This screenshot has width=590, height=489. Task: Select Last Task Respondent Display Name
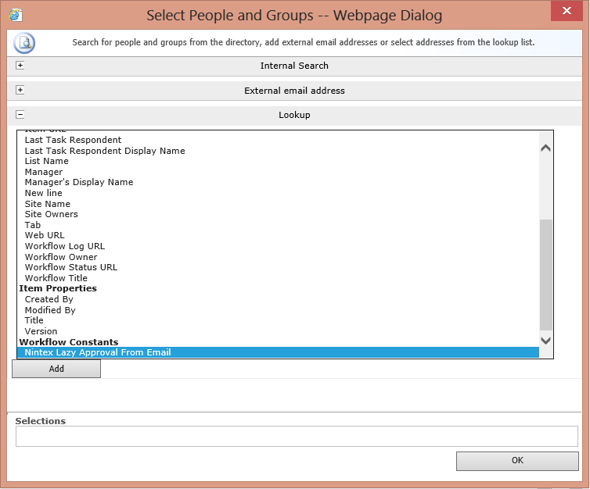105,151
